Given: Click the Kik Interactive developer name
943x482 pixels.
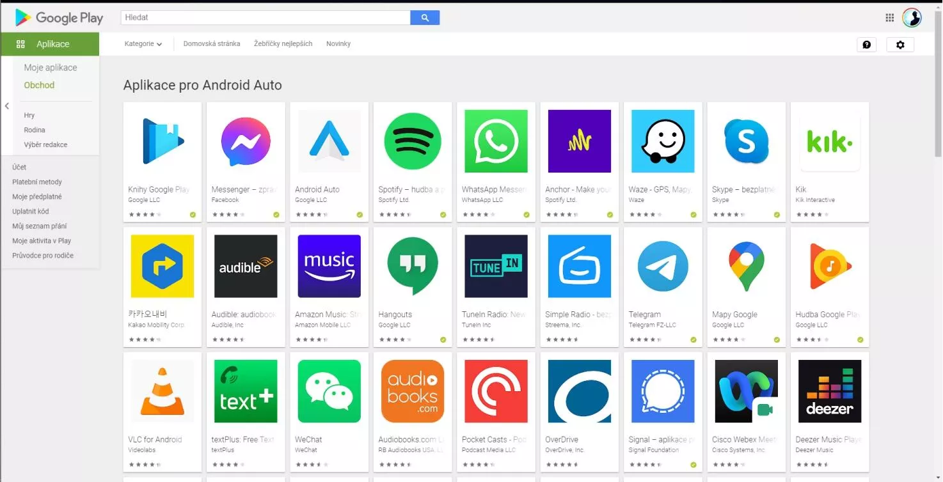Looking at the screenshot, I should coord(815,200).
